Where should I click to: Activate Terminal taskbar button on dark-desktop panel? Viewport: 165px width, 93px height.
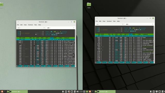point(106,91)
